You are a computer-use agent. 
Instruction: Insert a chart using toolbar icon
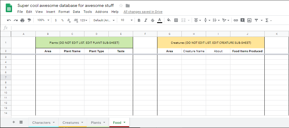pos(249,20)
